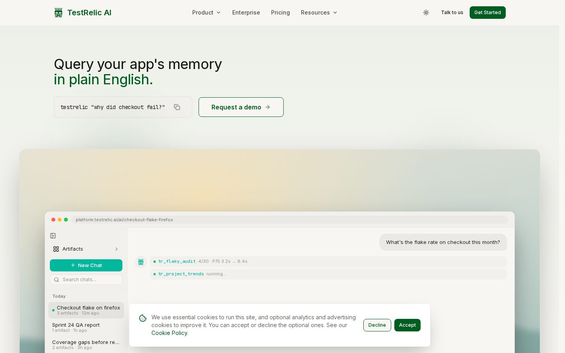Click the yellow window dot in the mock browser
Screen dimensions: 565x353
(x=60, y=220)
